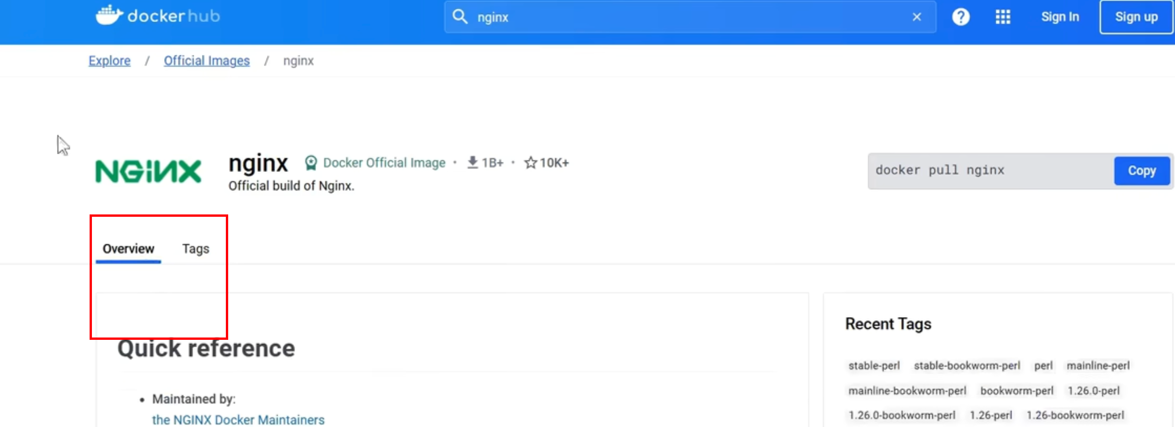
Task: Click the 1B+ downloads text
Action: click(492, 163)
